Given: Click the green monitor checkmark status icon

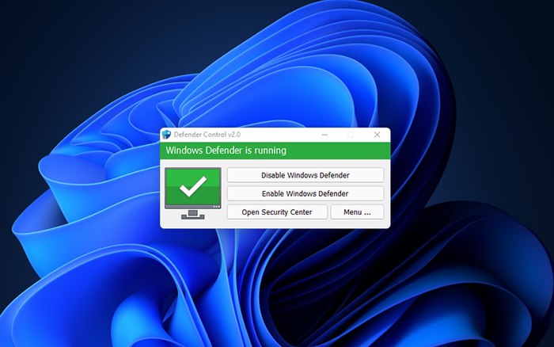Looking at the screenshot, I should (x=193, y=193).
